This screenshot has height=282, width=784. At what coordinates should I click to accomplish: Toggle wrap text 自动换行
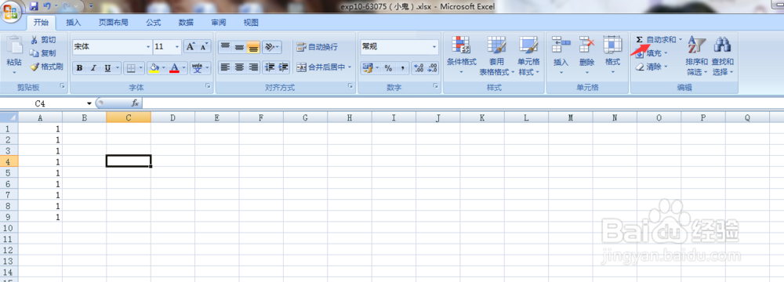(x=317, y=47)
